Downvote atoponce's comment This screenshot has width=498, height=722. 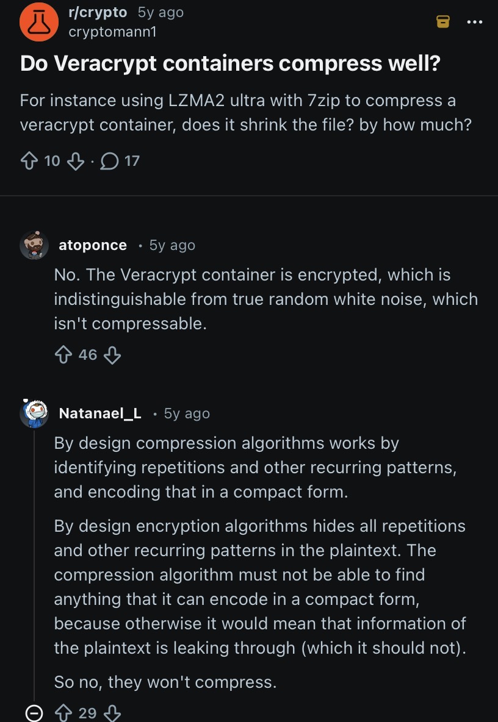[x=112, y=355]
